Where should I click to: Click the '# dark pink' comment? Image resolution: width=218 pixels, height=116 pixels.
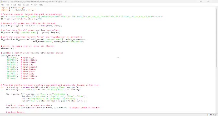point(27,72)
